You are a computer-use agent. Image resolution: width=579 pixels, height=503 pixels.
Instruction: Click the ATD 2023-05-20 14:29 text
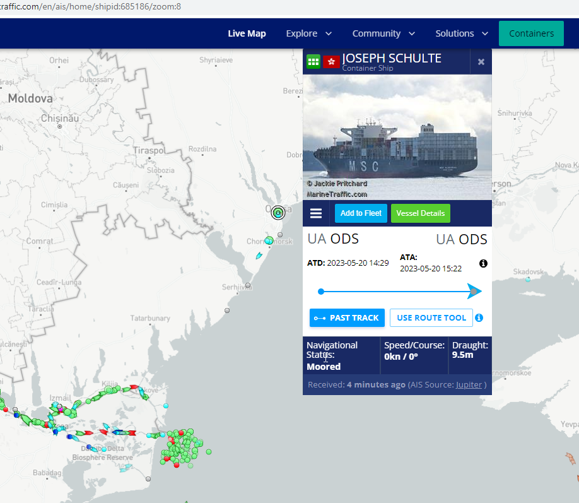348,263
